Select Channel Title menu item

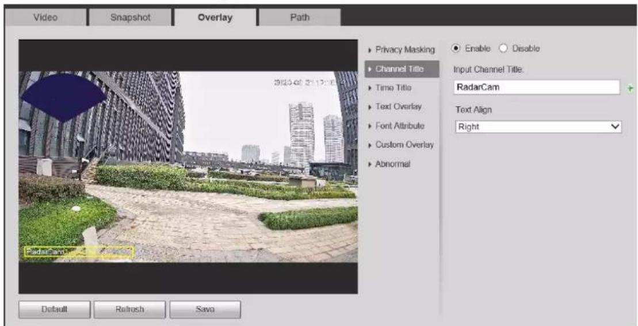(x=402, y=68)
